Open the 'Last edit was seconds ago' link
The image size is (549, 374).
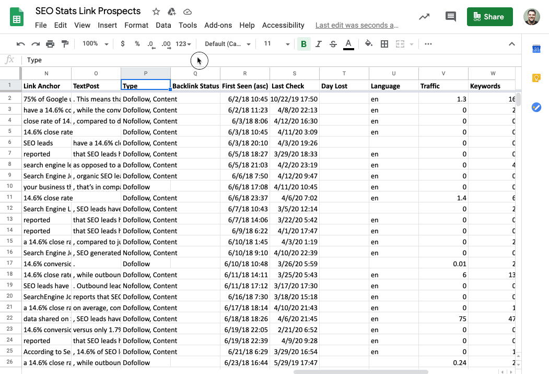pyautogui.click(x=357, y=25)
